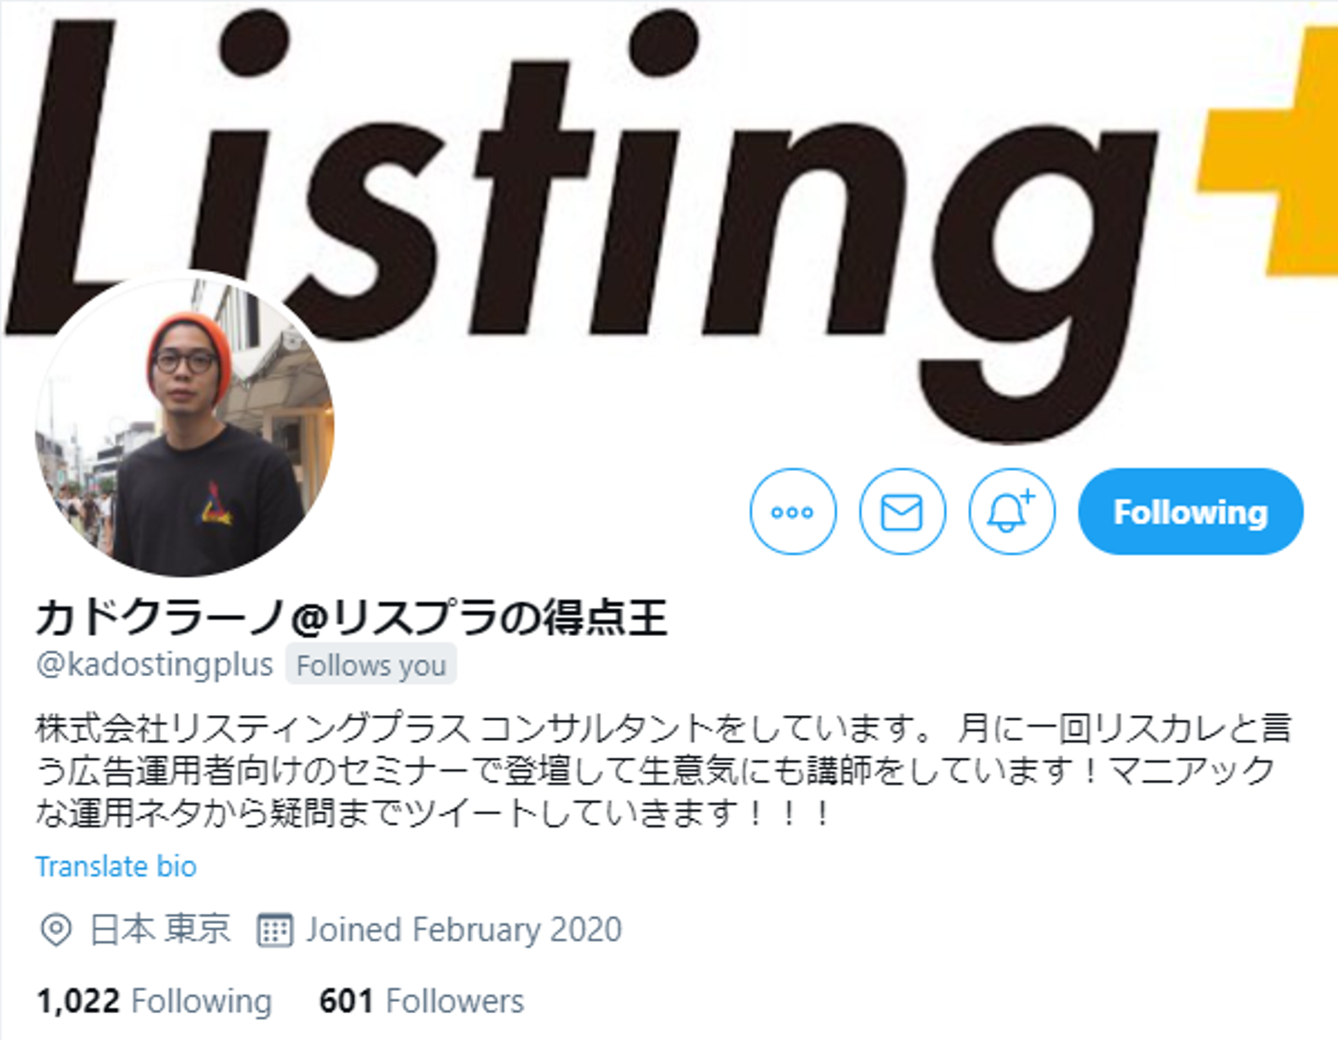Open the round profile avatar photo
Screen dimensions: 1338x1040
tap(185, 425)
